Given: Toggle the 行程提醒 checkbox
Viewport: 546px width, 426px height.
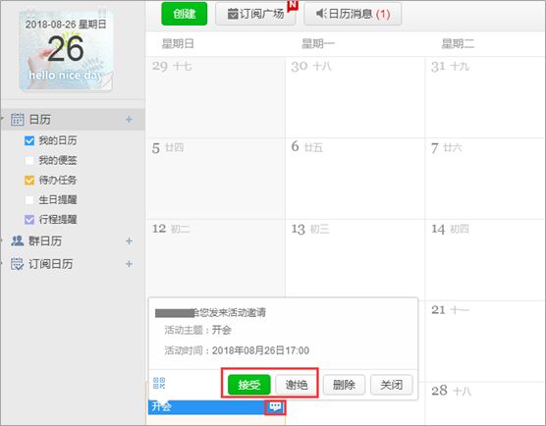Looking at the screenshot, I should pyautogui.click(x=29, y=219).
